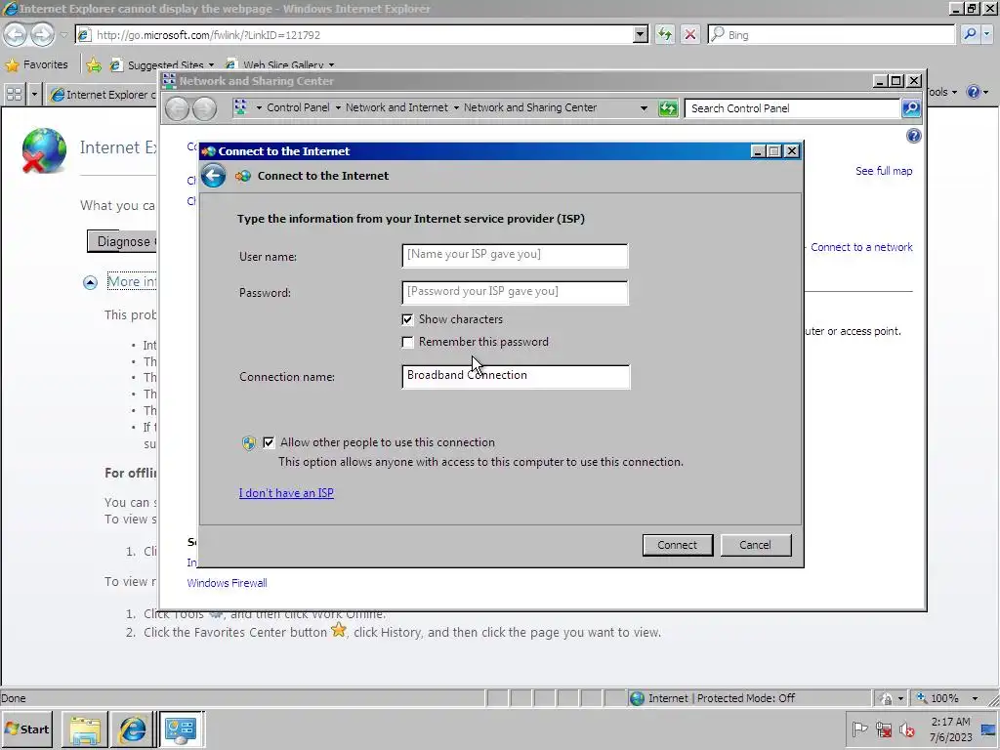Open the Internet Explorer address bar dropdown

(x=641, y=34)
